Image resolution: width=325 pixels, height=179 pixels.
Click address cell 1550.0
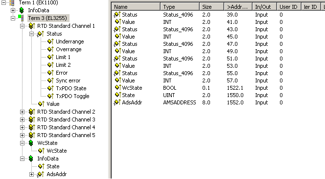point(235,95)
